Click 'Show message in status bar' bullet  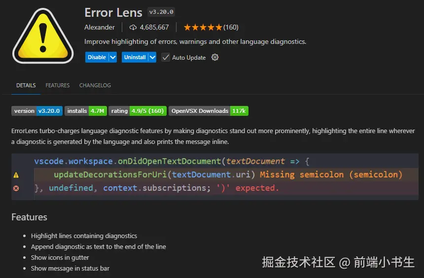tap(70, 268)
